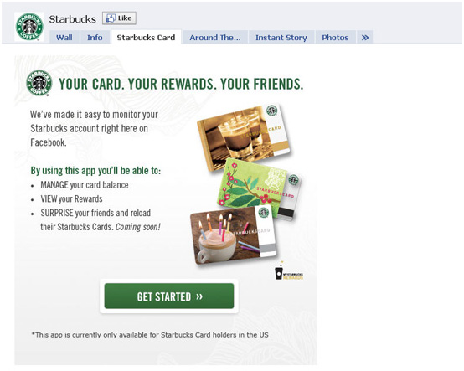Click the Your Card Your Rewards headline
This screenshot has width=464, height=371.
point(181,84)
